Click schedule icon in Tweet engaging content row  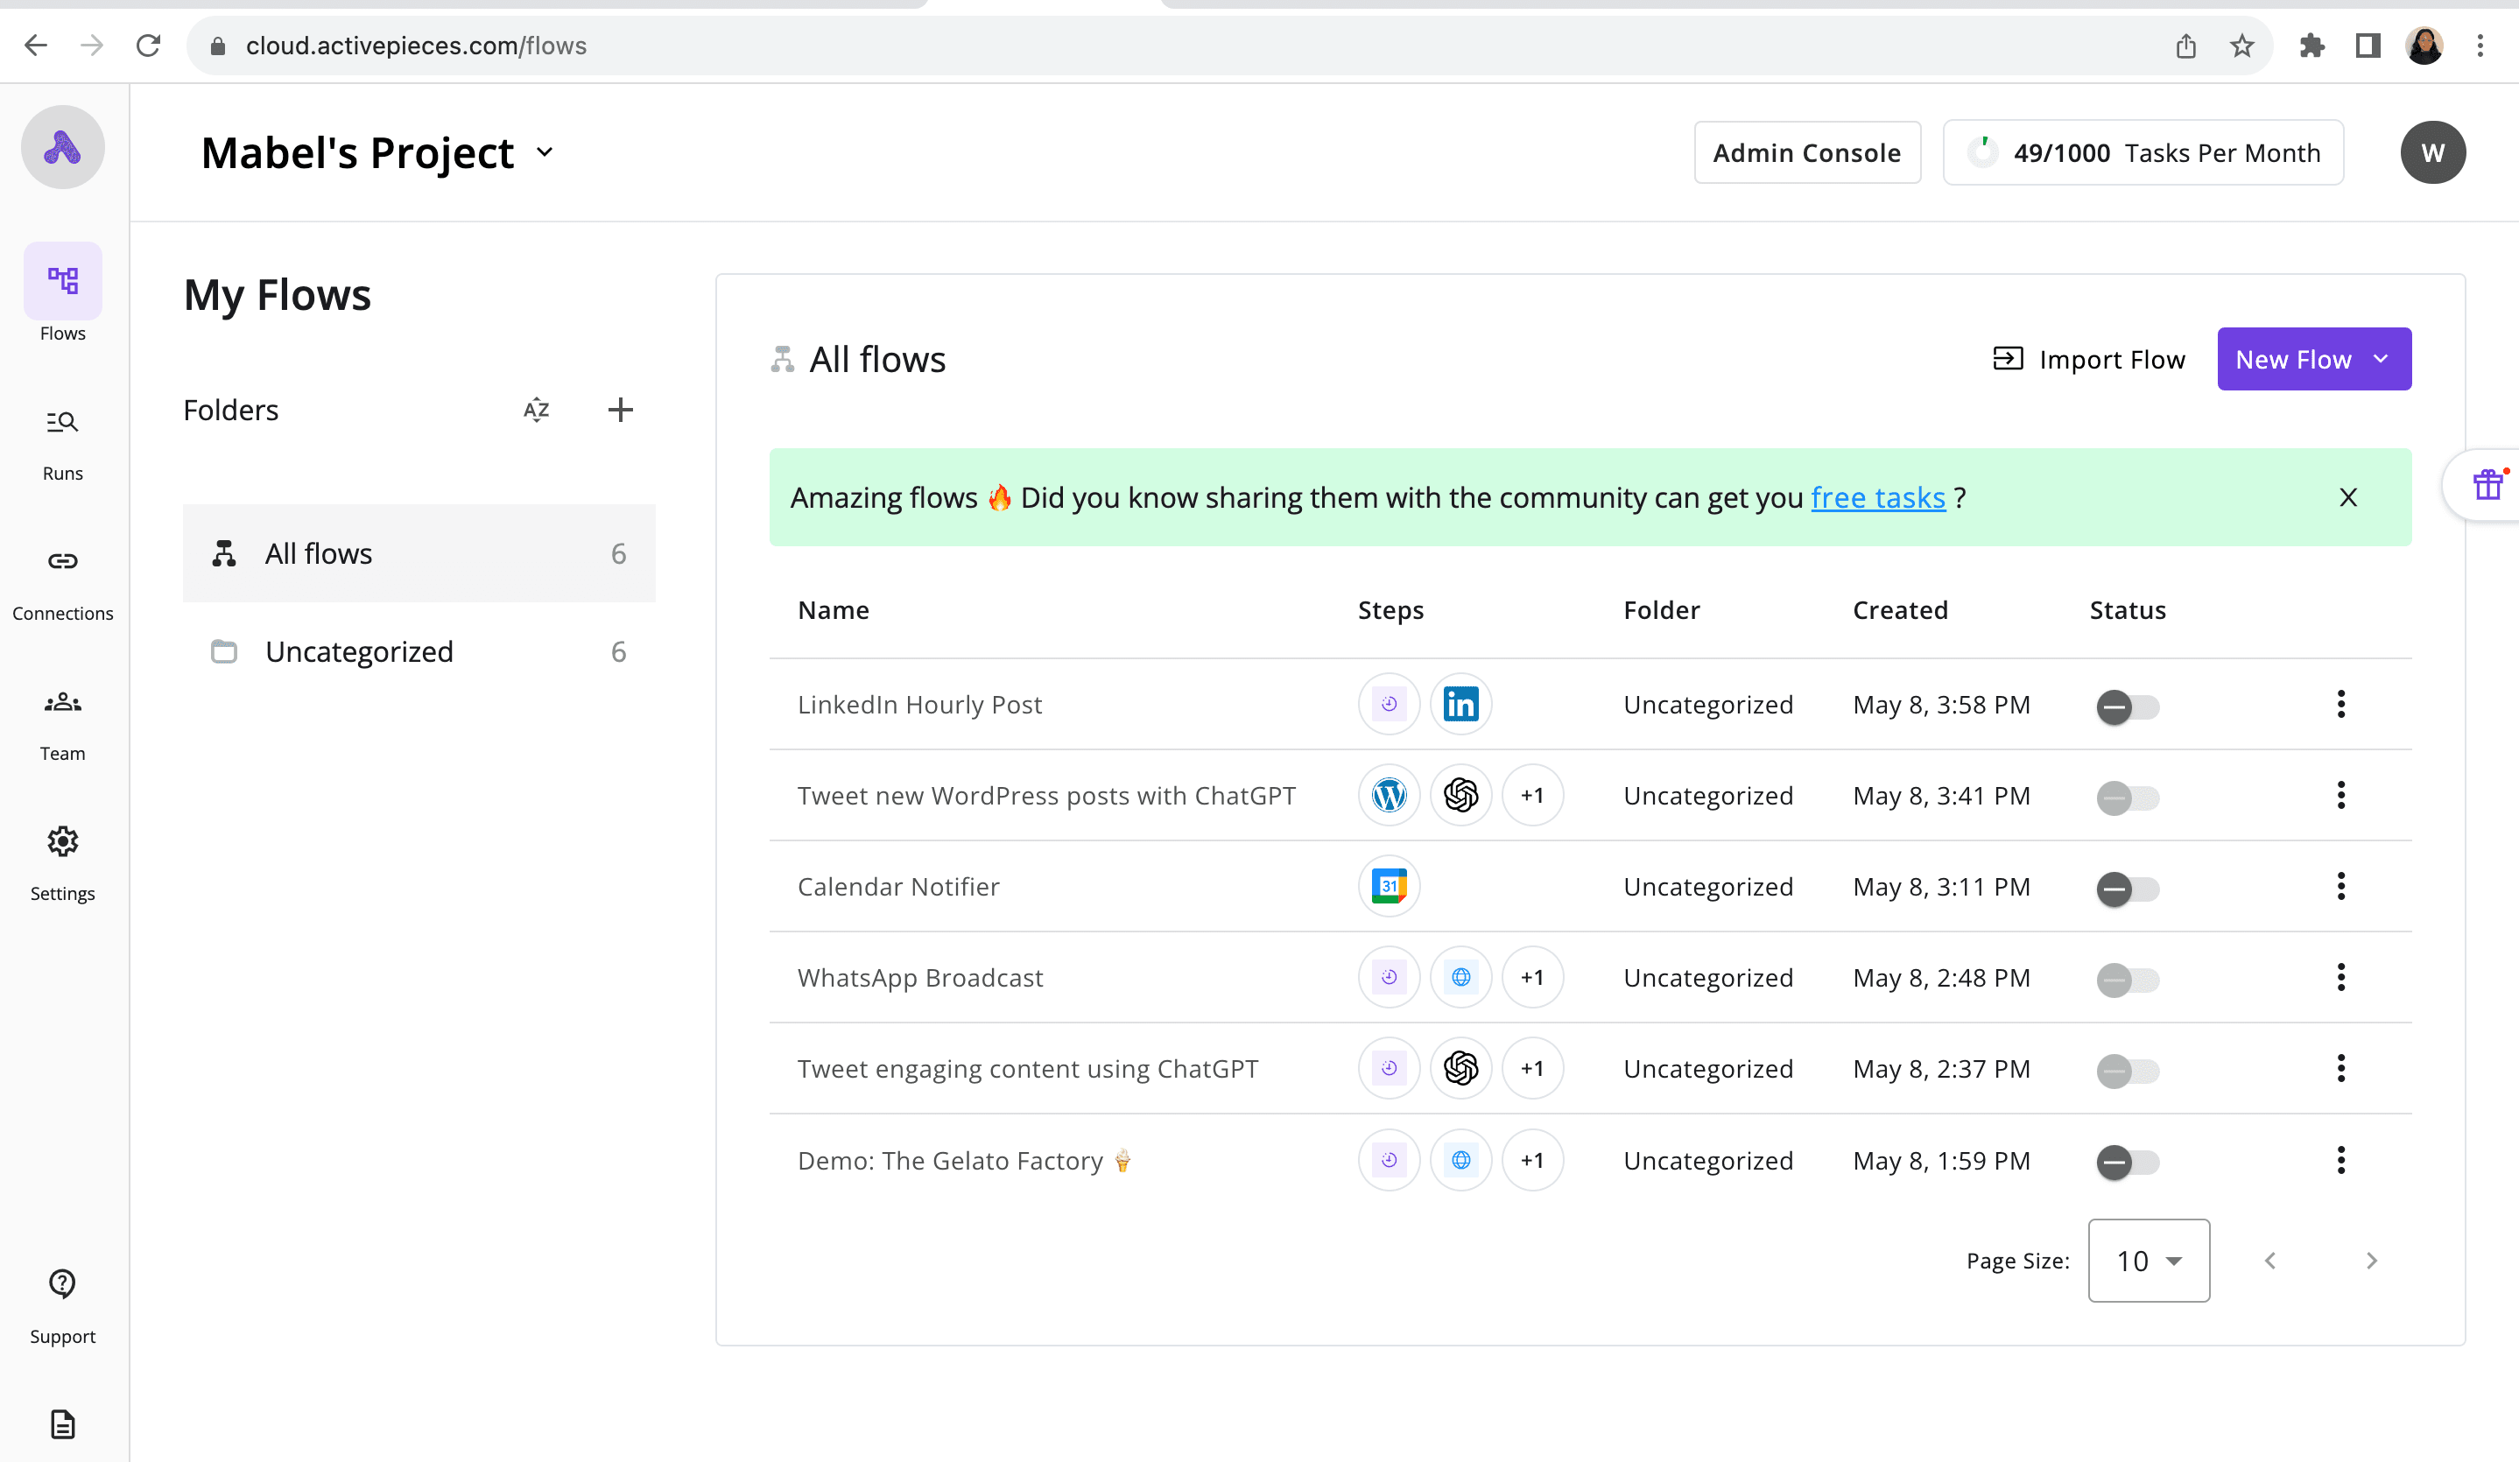[x=1390, y=1068]
